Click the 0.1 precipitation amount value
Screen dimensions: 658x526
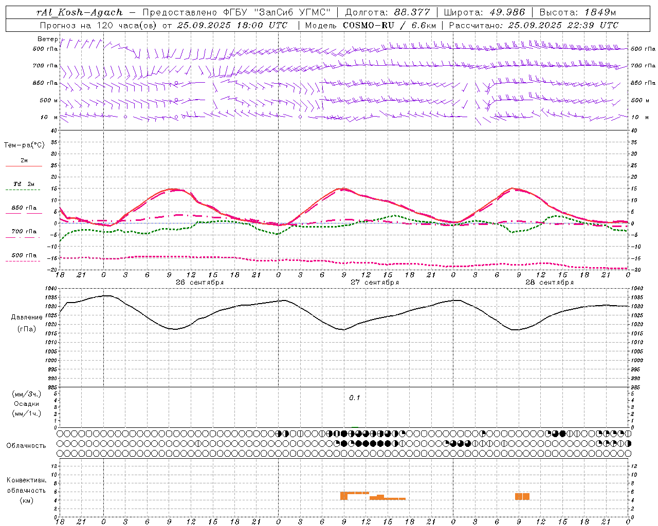355,398
